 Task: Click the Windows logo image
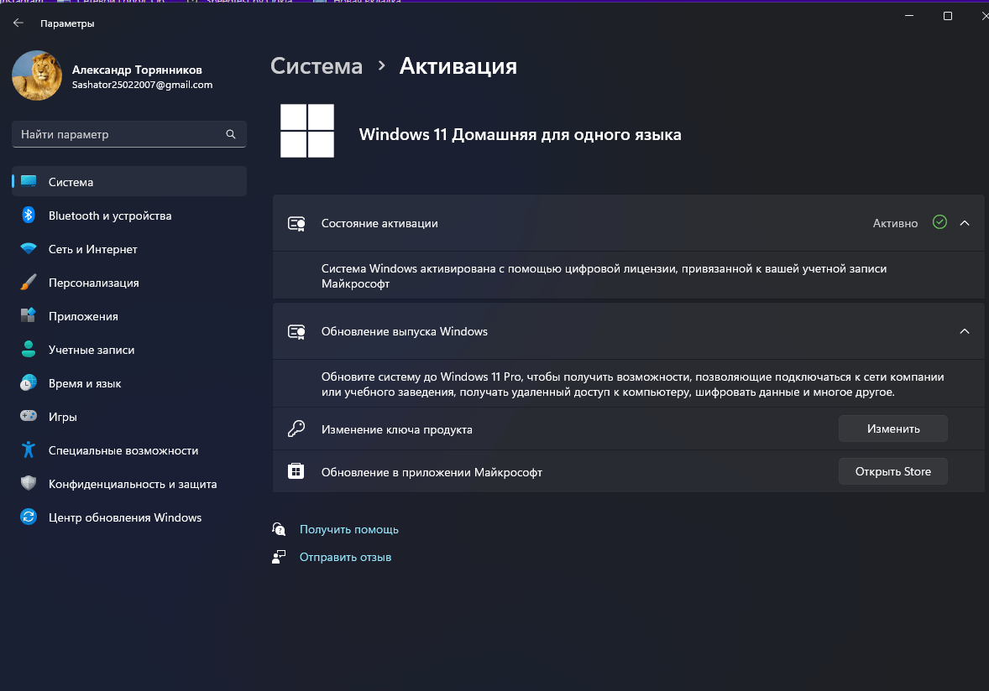coord(307,130)
